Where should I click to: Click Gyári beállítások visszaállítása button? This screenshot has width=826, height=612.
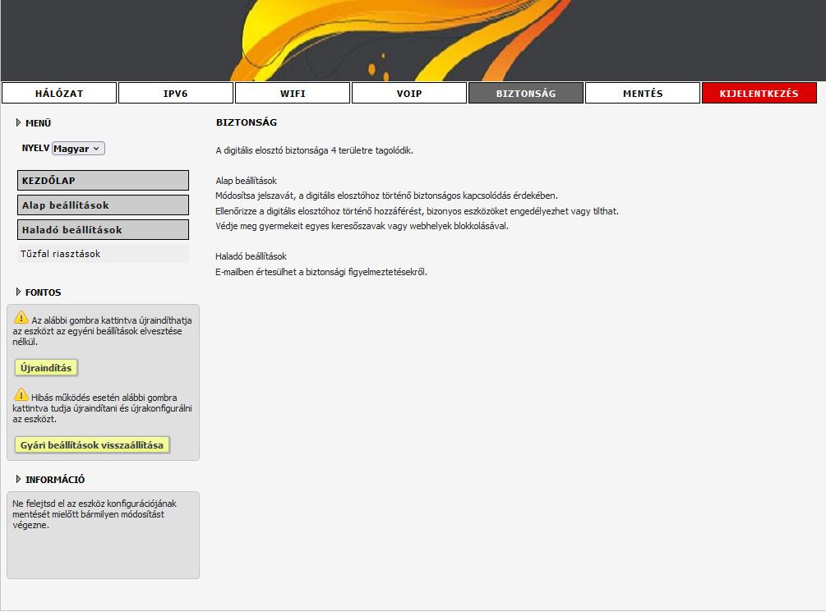coord(92,445)
